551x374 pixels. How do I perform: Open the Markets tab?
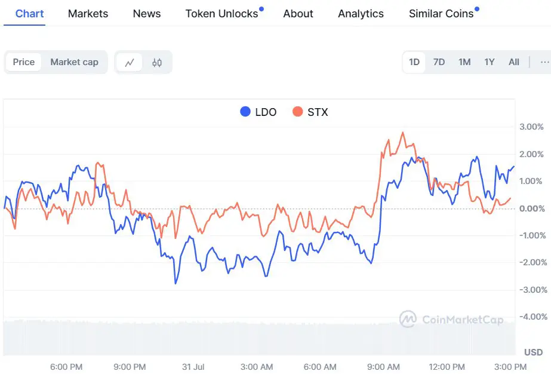click(88, 13)
